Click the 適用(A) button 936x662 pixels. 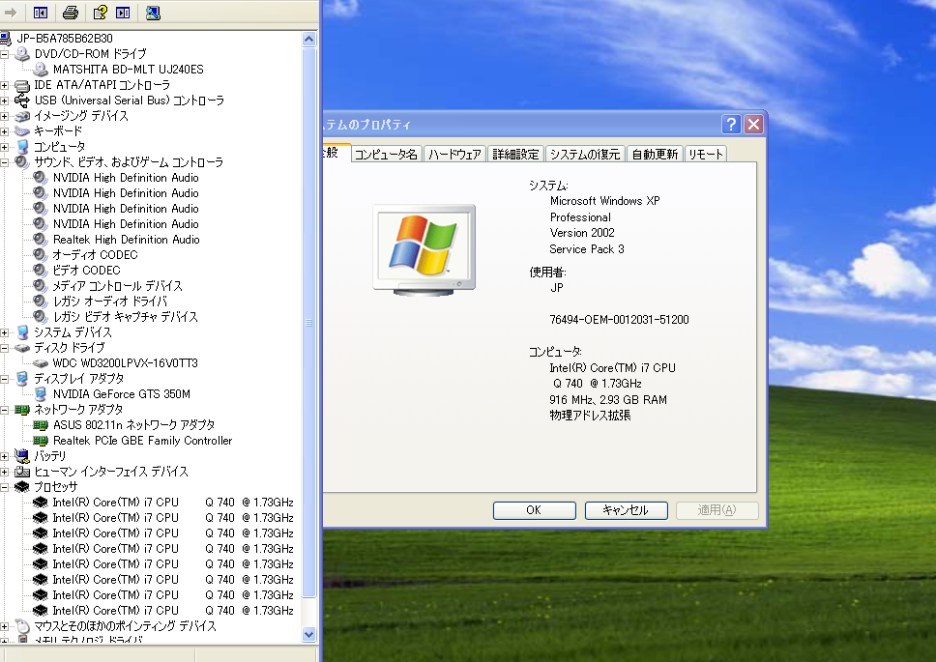click(x=717, y=510)
